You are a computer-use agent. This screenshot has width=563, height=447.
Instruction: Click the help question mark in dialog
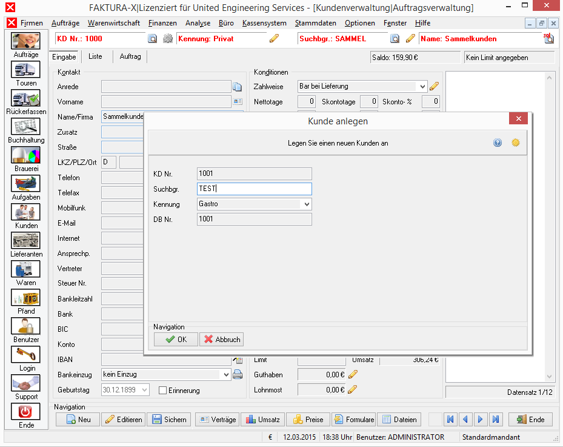[498, 143]
